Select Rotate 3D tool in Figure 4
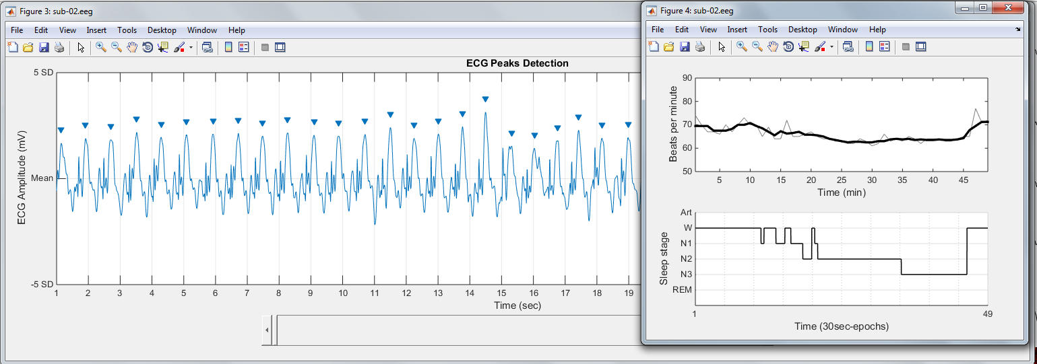 (x=788, y=46)
